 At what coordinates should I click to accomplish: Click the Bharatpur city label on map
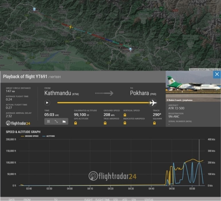click(66, 53)
